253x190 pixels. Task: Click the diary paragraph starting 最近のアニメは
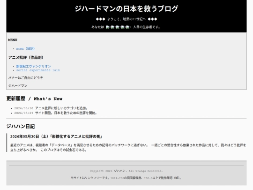click(x=128, y=147)
